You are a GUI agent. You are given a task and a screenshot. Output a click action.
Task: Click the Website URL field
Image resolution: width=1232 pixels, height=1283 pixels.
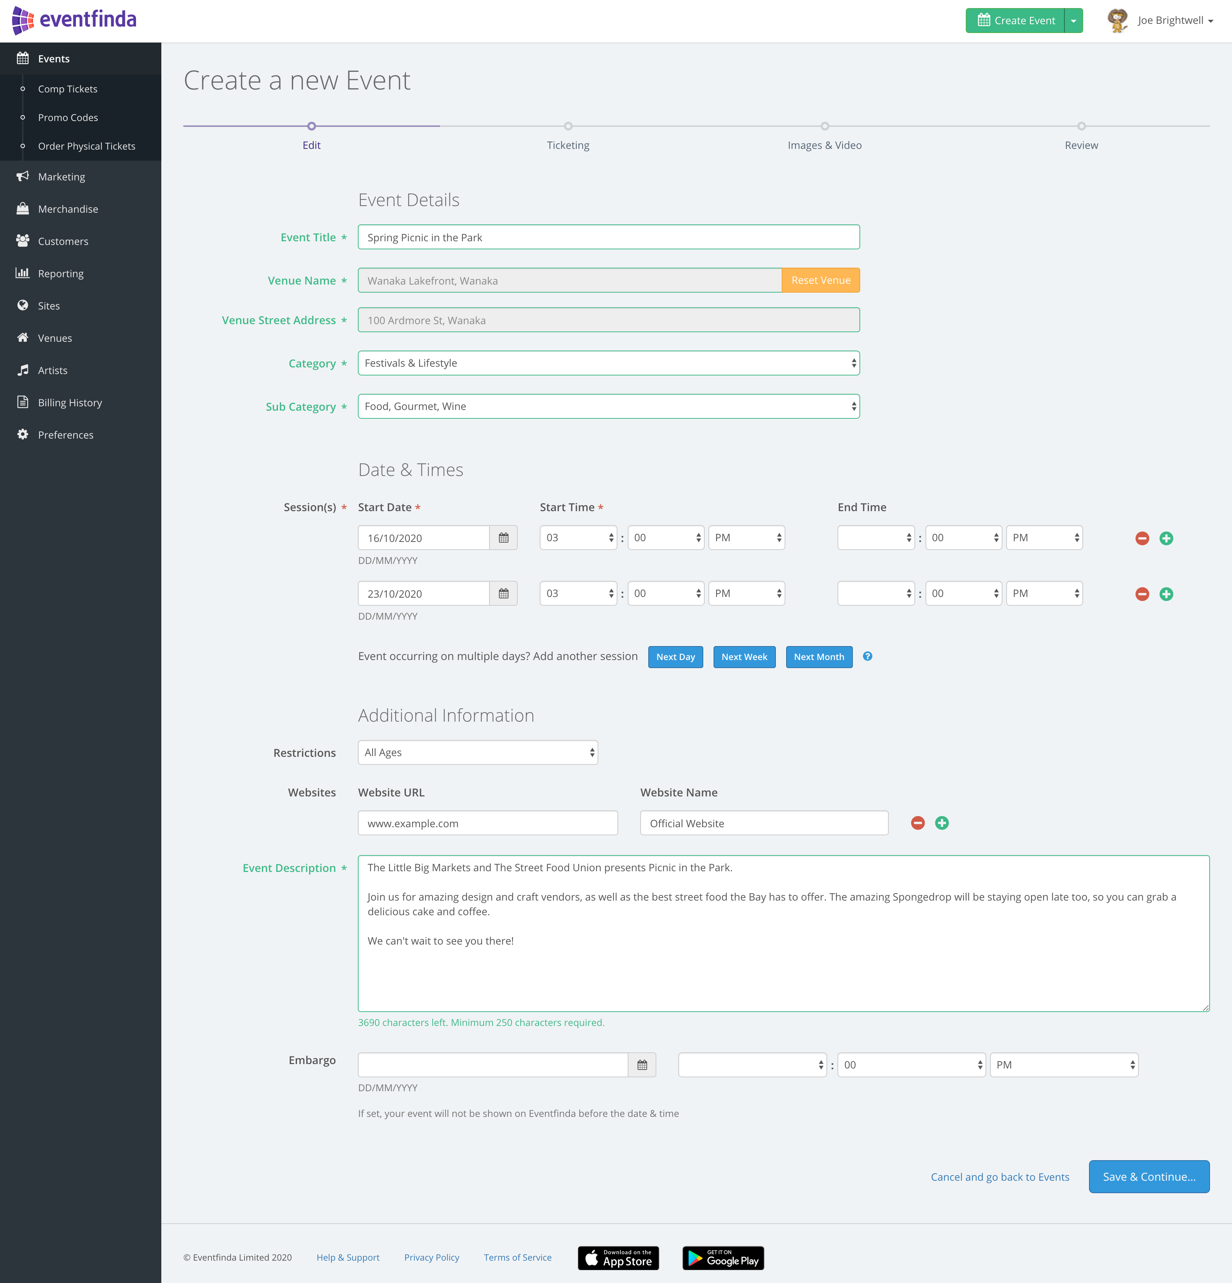click(488, 823)
